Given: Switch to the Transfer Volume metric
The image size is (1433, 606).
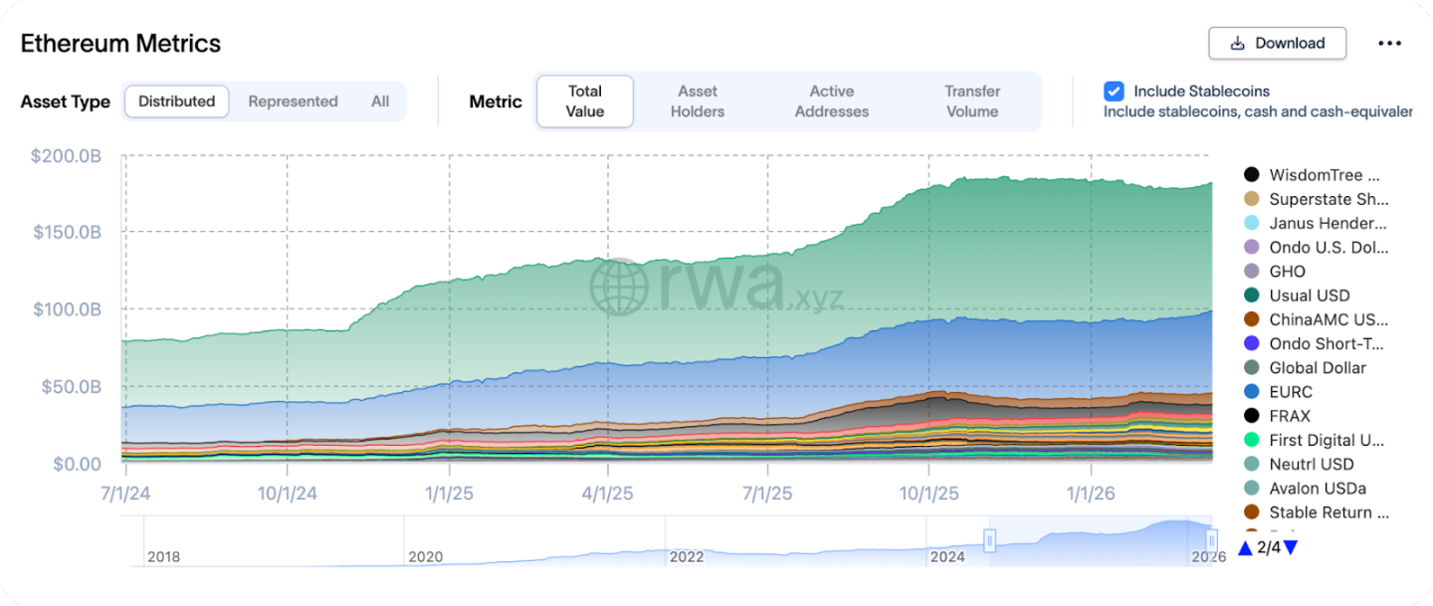Looking at the screenshot, I should click(972, 101).
